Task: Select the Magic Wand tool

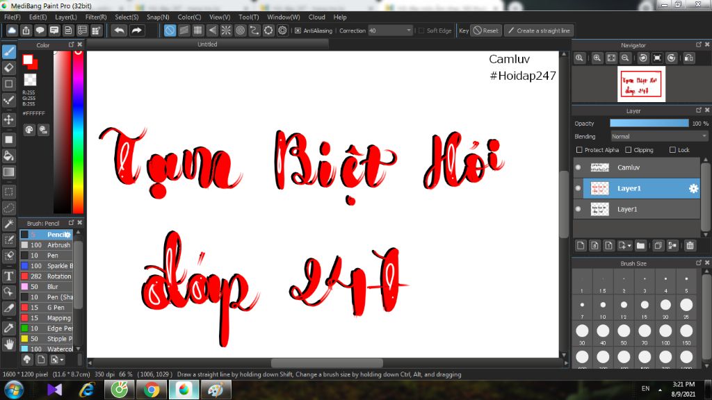Action: point(8,224)
